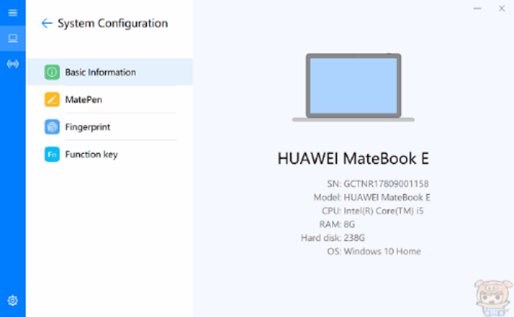
Task: Select Basic Information menu entry
Action: (109, 72)
